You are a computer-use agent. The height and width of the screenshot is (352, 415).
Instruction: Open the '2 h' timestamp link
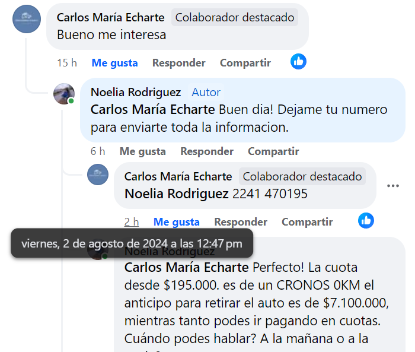[131, 222]
